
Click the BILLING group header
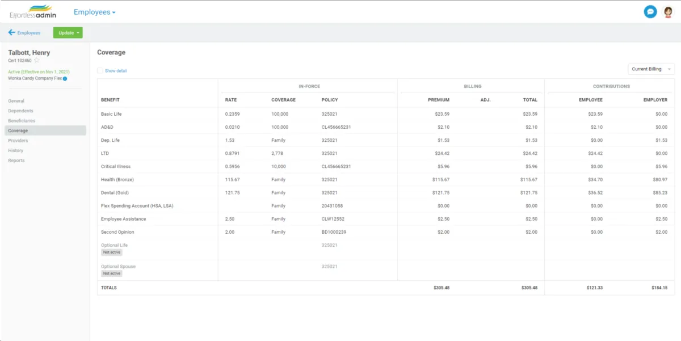pyautogui.click(x=473, y=86)
